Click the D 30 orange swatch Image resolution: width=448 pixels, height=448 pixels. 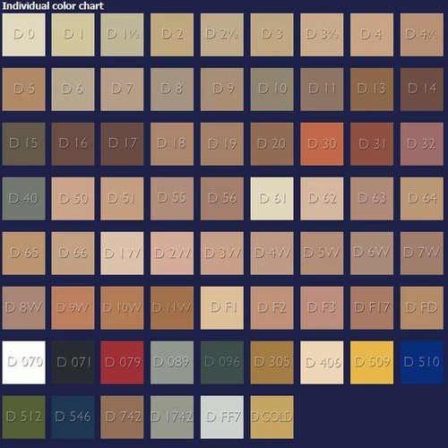(322, 144)
